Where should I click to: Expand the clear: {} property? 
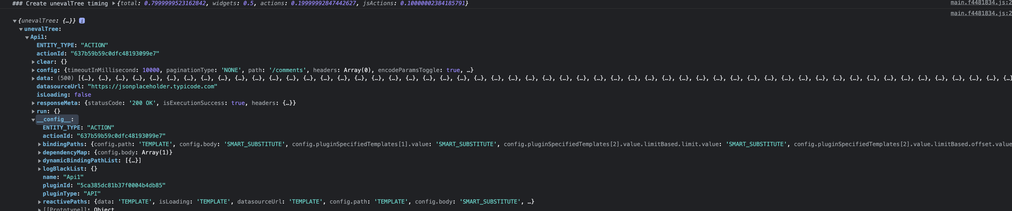click(x=34, y=62)
